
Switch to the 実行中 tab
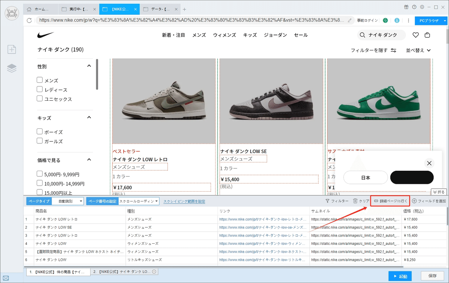click(x=79, y=9)
